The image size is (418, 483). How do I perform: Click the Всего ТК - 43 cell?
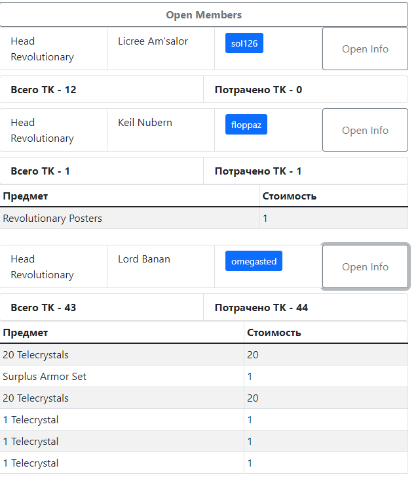tap(102, 307)
